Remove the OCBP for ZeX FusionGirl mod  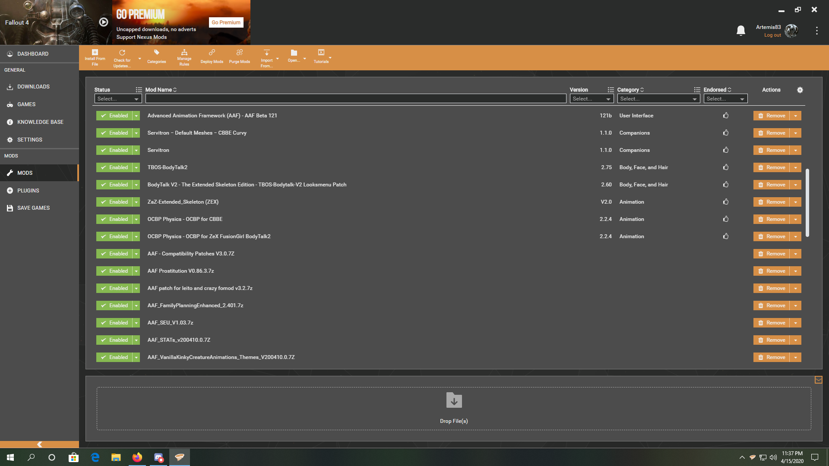coord(771,236)
